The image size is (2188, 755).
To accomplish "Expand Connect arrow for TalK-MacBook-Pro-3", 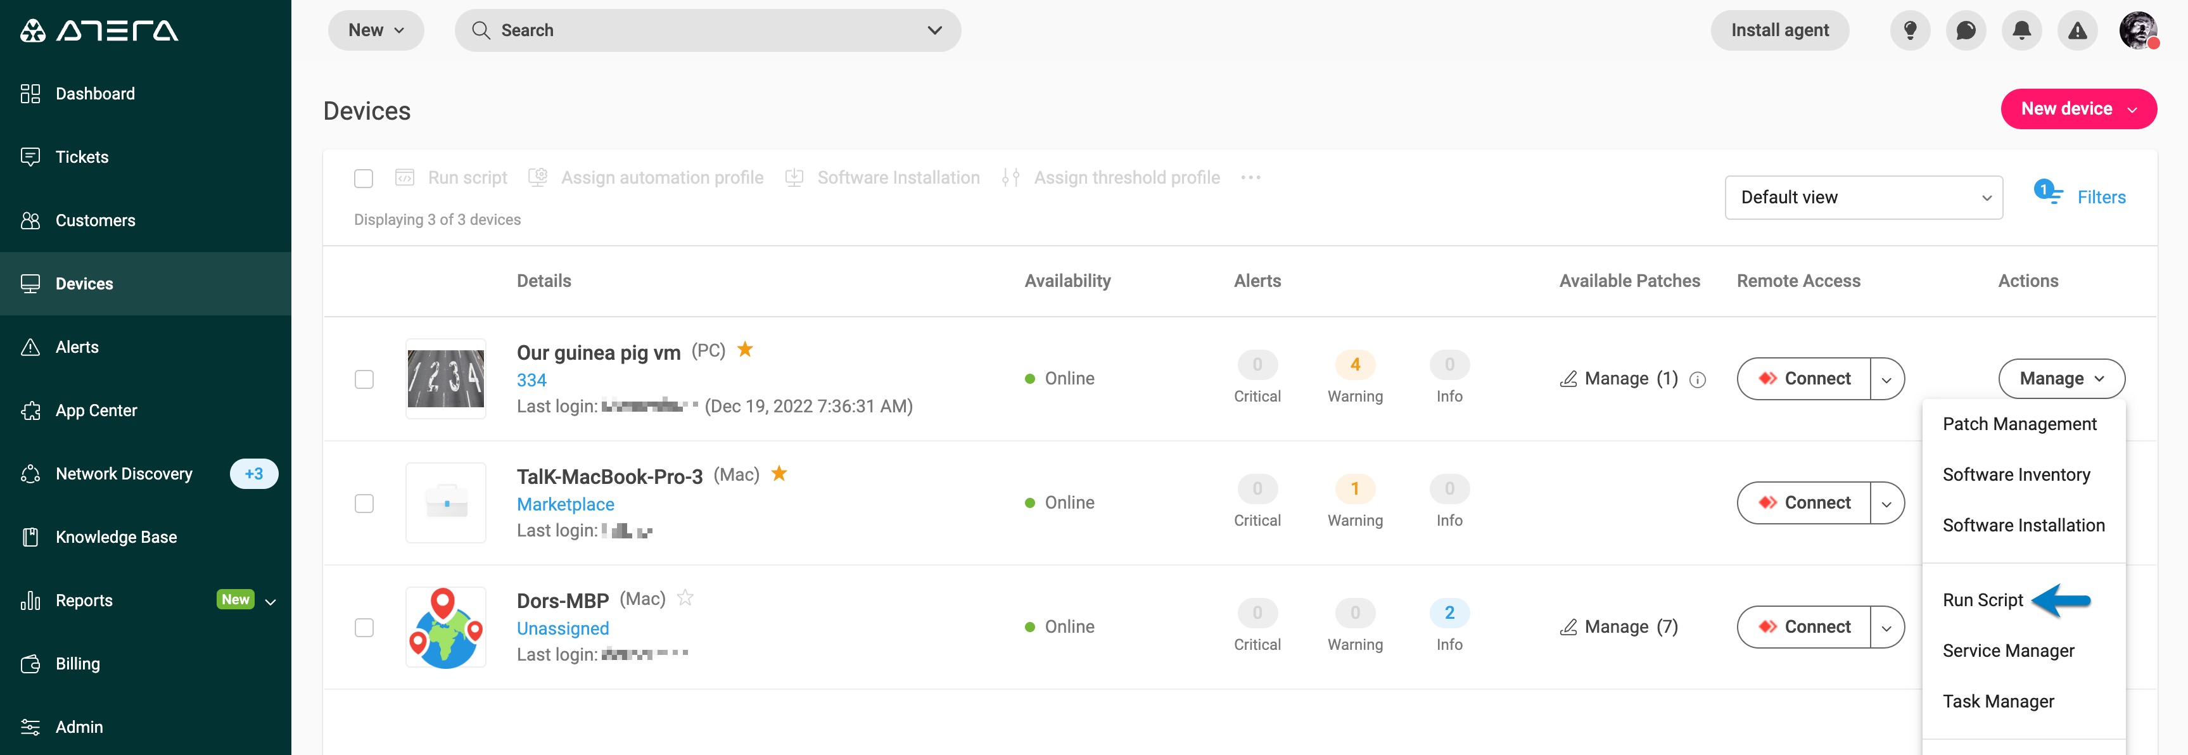I will tap(1886, 504).
